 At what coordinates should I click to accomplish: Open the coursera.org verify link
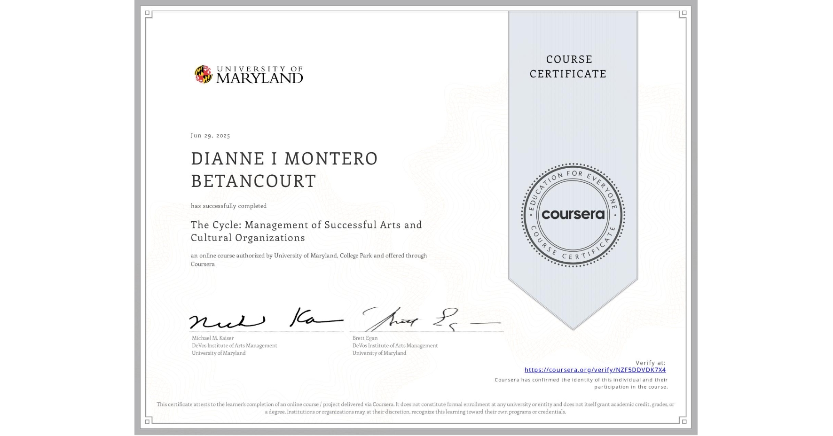click(x=595, y=370)
